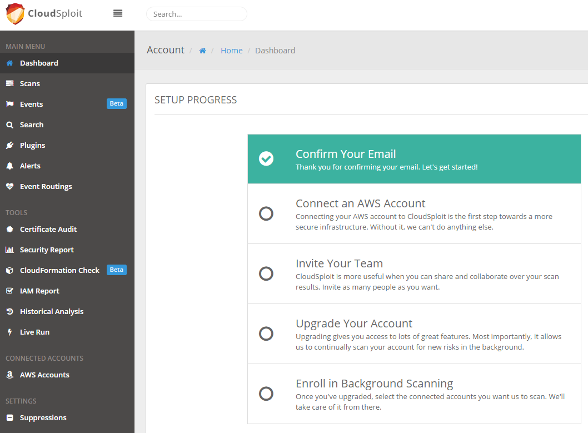Click the circle beside Connect an AWS Account

[x=266, y=213]
